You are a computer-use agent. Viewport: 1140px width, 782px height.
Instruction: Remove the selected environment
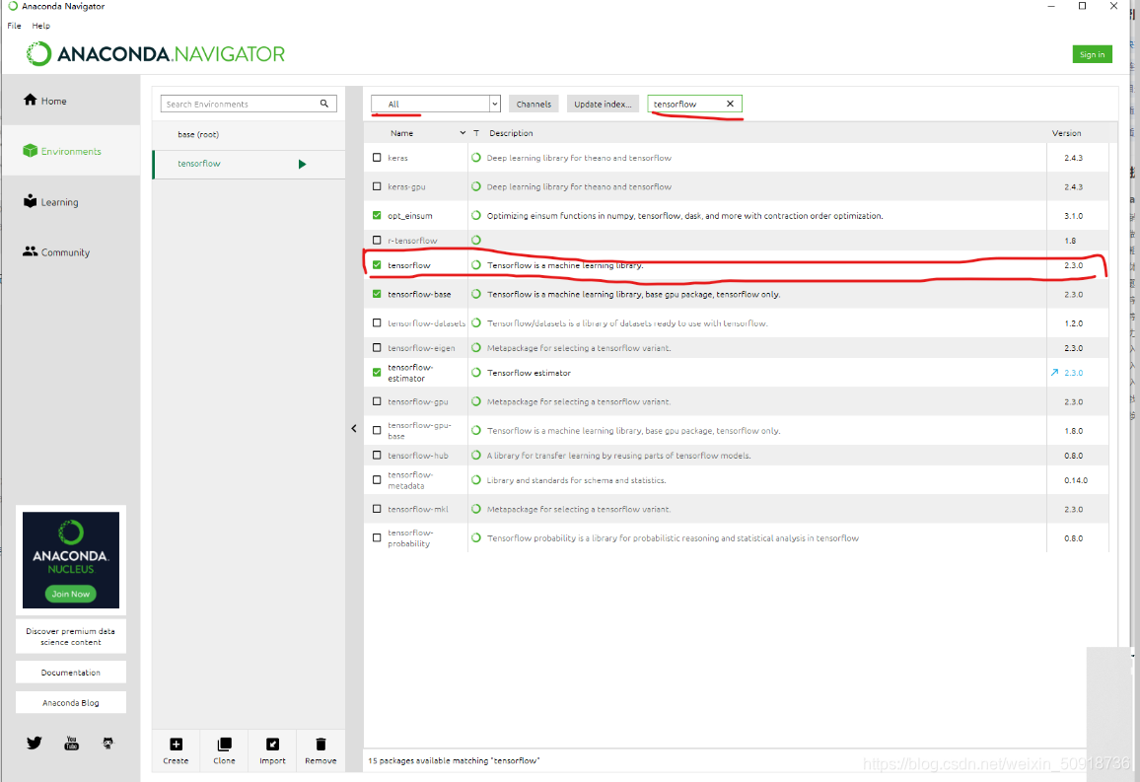(321, 750)
